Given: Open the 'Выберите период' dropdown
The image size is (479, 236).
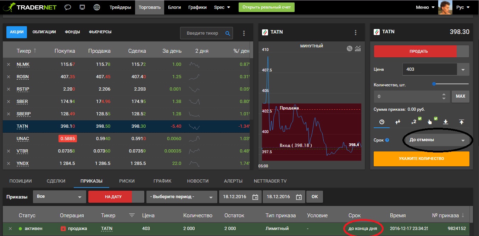Looking at the screenshot, I should 182,197.
